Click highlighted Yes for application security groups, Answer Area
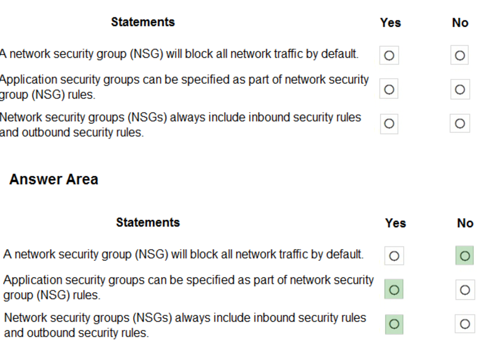This screenshot has width=483, height=343. tap(394, 290)
